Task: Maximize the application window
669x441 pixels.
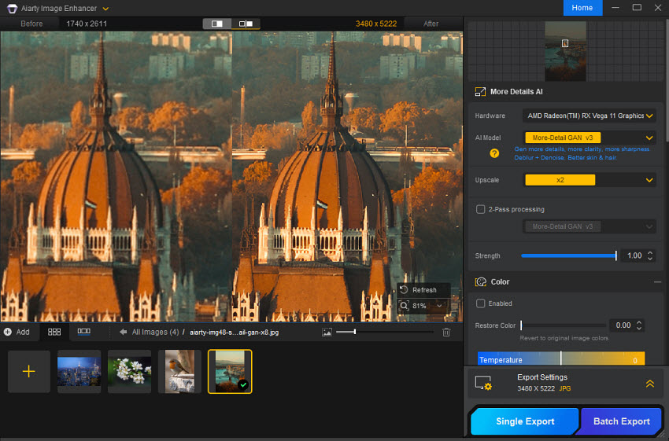Action: 637,8
